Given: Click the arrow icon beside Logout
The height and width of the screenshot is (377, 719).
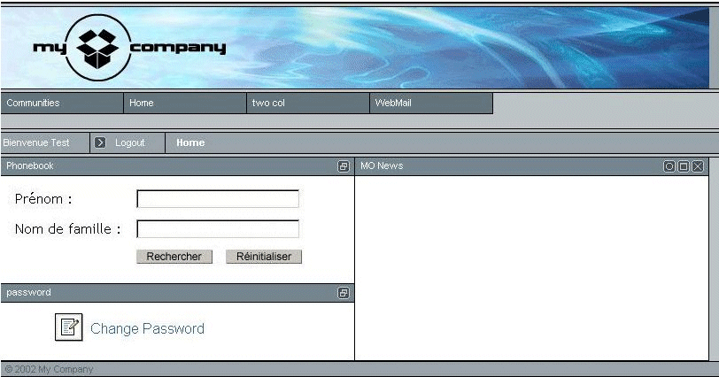Looking at the screenshot, I should [100, 142].
